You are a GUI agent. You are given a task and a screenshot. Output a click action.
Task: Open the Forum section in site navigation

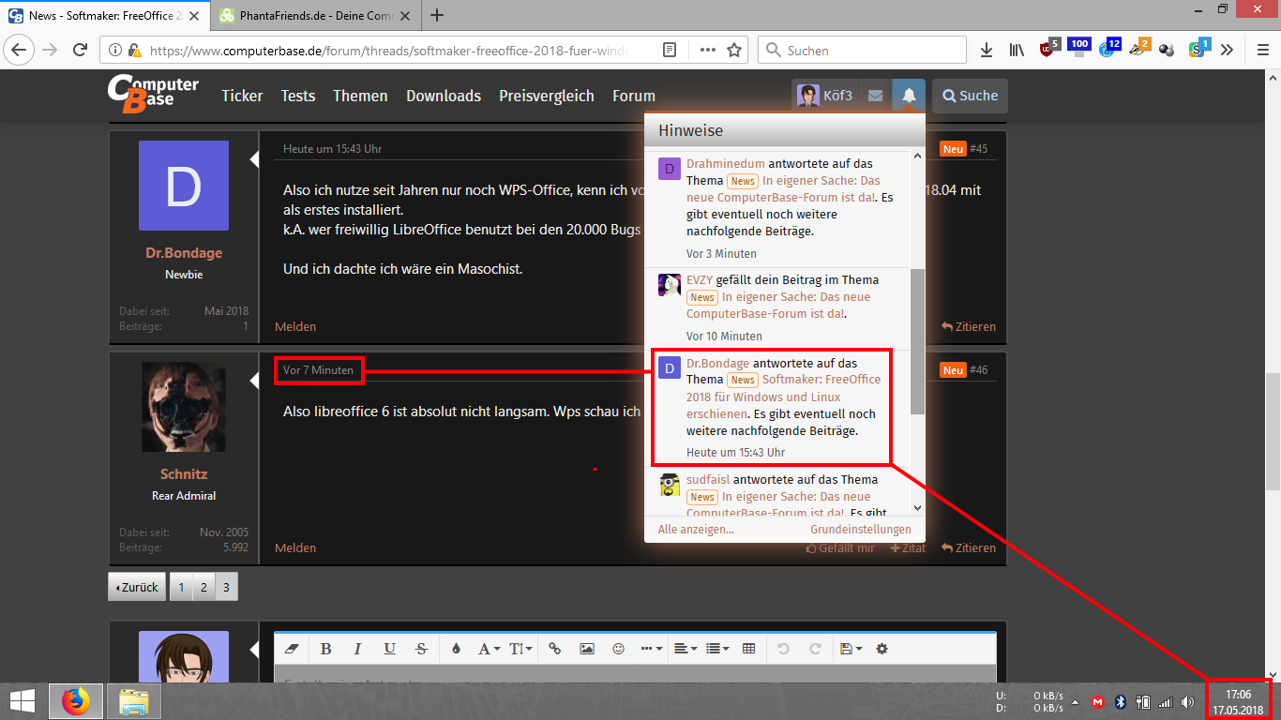[633, 95]
